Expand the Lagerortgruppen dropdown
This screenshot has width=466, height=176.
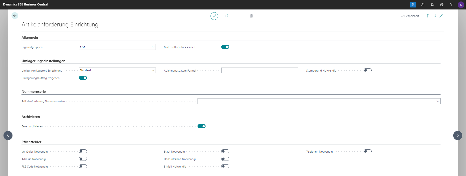[153, 47]
